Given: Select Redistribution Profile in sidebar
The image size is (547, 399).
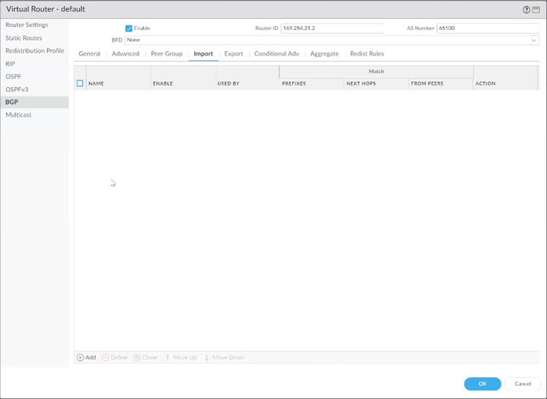Looking at the screenshot, I should [35, 51].
